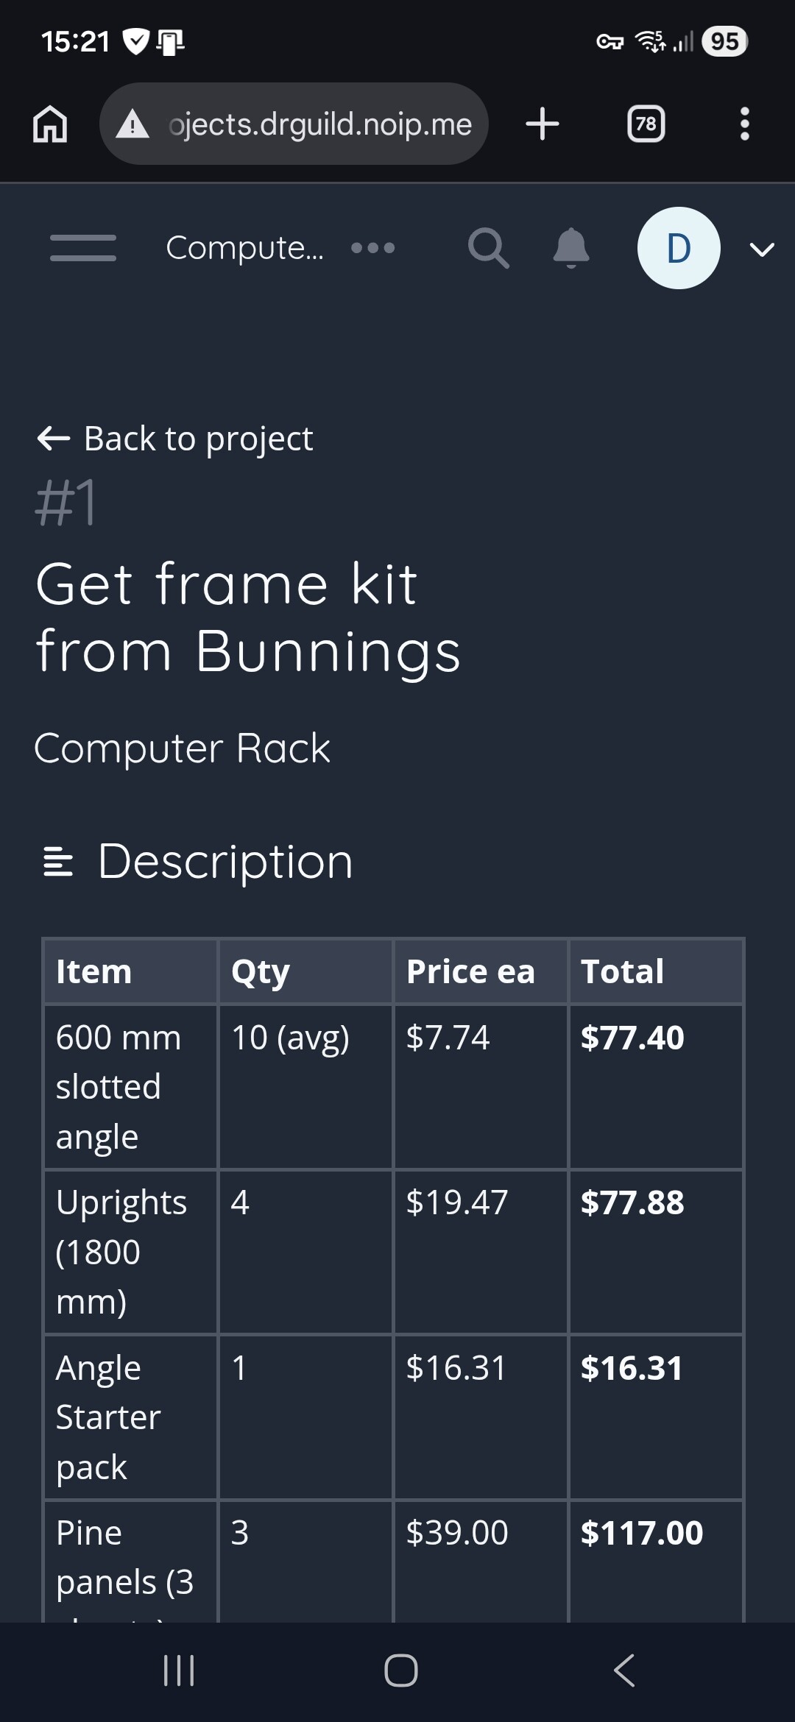Open the Computer Rack project link

pyautogui.click(x=182, y=748)
